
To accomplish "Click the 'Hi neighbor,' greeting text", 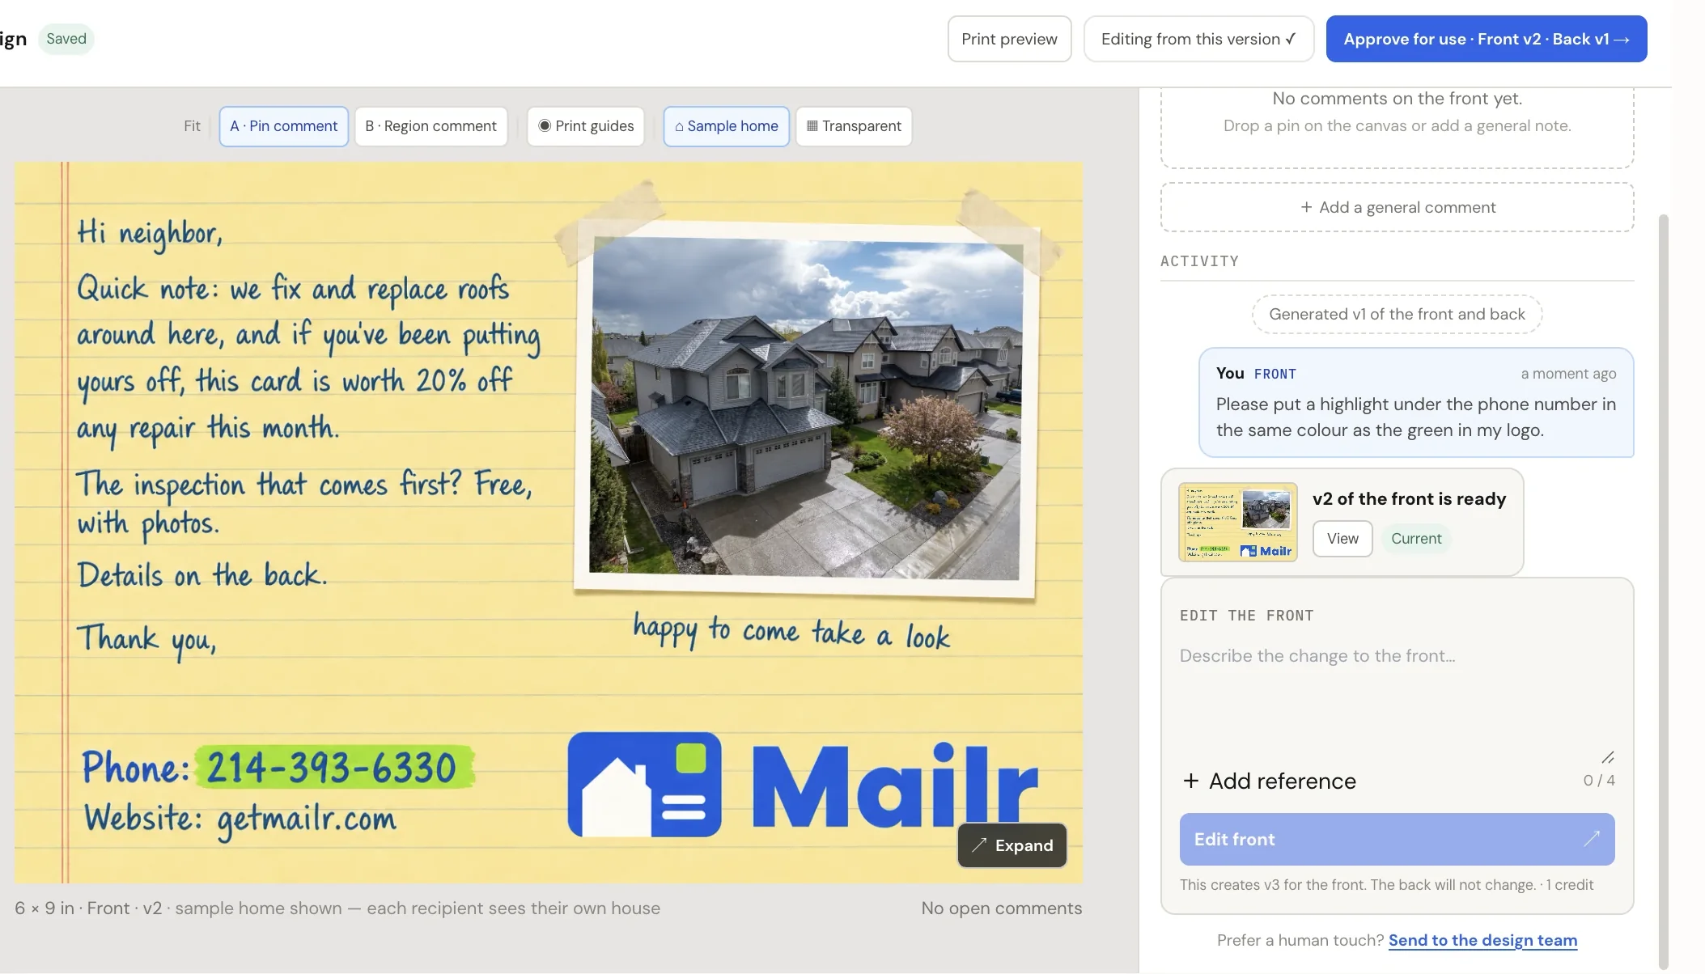I will (x=150, y=233).
